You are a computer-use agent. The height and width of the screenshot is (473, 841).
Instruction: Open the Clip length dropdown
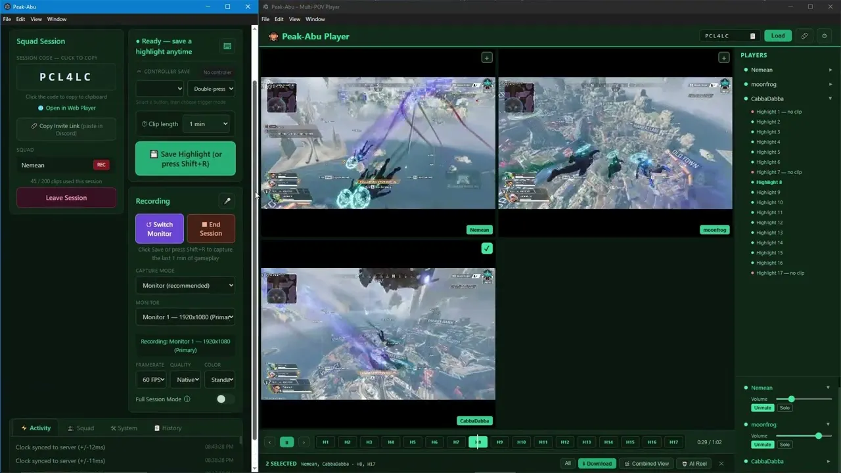click(x=208, y=124)
